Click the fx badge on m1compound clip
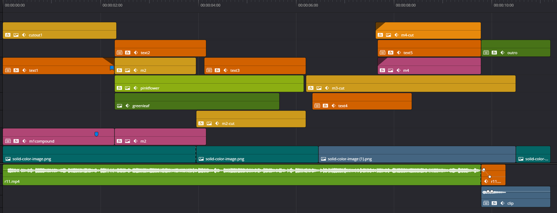 coord(16,141)
